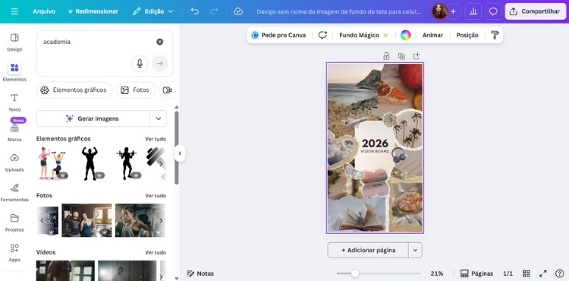Filter by Fotos chip
Screen dimensions: 569x281
pyautogui.click(x=136, y=90)
